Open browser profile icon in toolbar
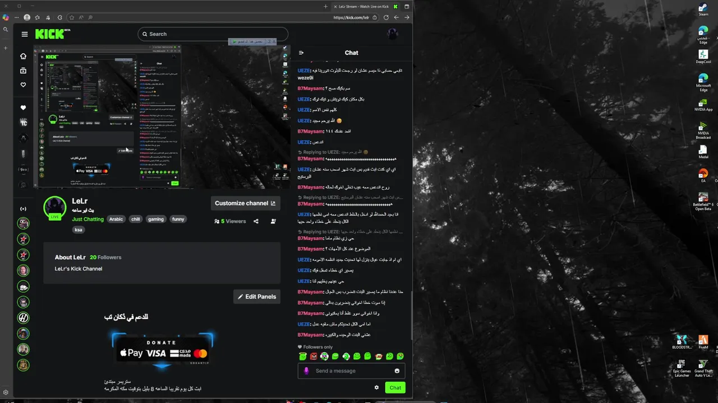 click(26, 17)
